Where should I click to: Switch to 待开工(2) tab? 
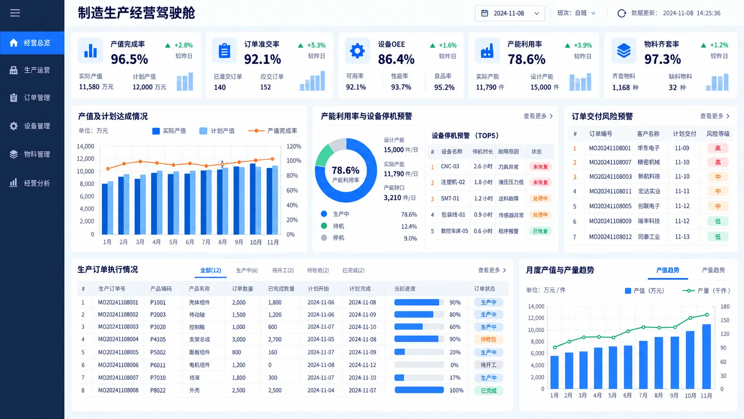[283, 270]
